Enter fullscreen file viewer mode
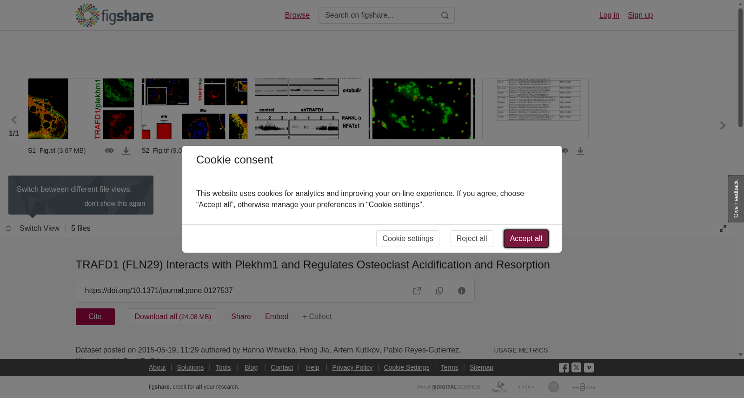Image resolution: width=744 pixels, height=398 pixels. pos(723,228)
